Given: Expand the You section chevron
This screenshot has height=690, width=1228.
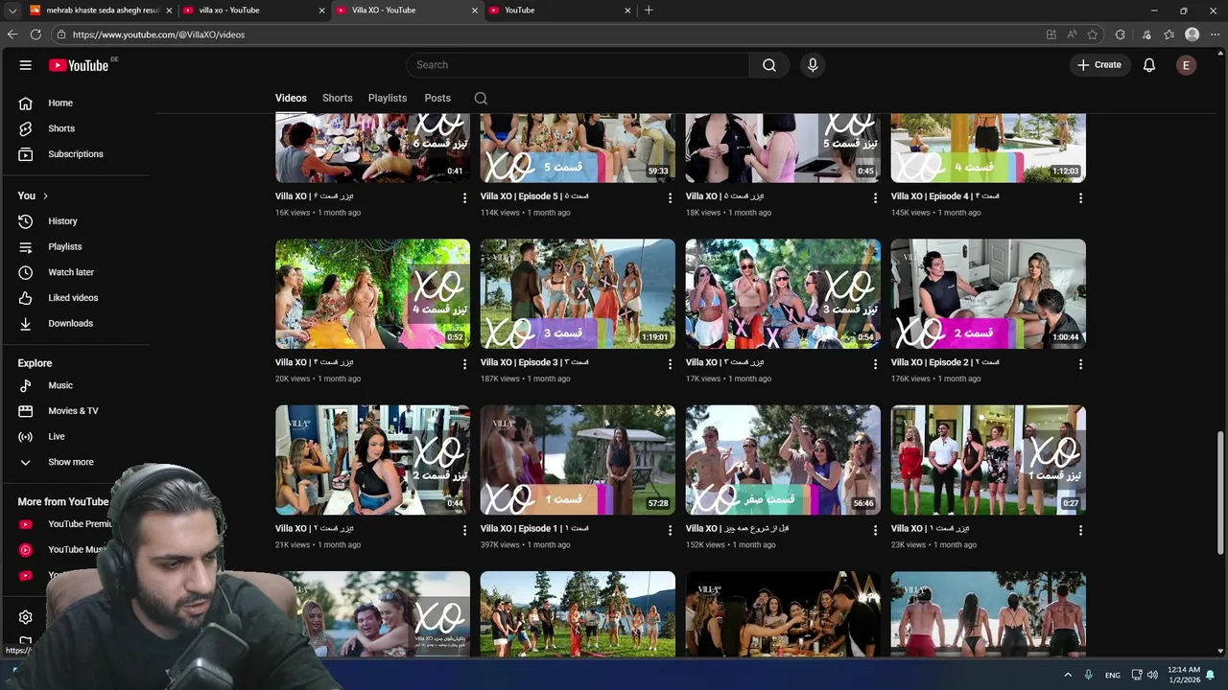Looking at the screenshot, I should pyautogui.click(x=45, y=195).
